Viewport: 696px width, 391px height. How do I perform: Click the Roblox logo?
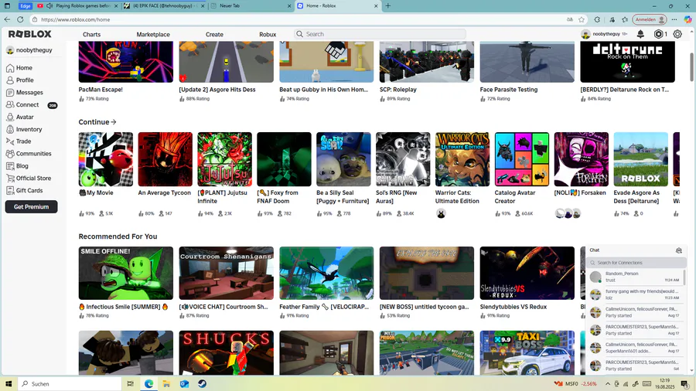29,34
